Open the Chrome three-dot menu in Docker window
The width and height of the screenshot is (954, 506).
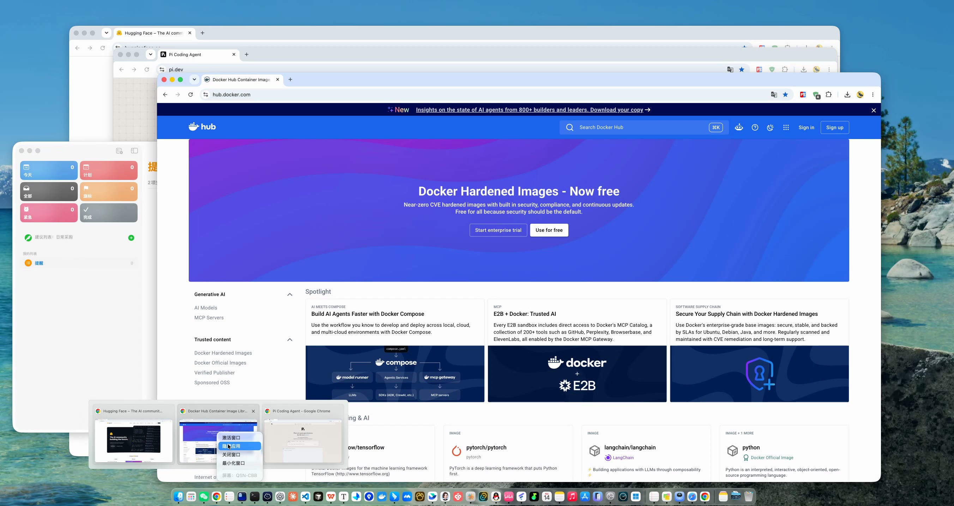click(x=873, y=95)
